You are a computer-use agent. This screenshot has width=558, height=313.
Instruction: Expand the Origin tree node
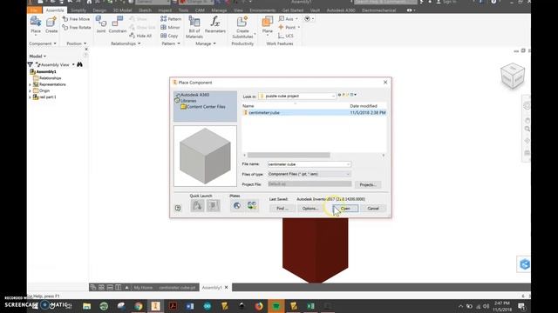click(x=30, y=90)
